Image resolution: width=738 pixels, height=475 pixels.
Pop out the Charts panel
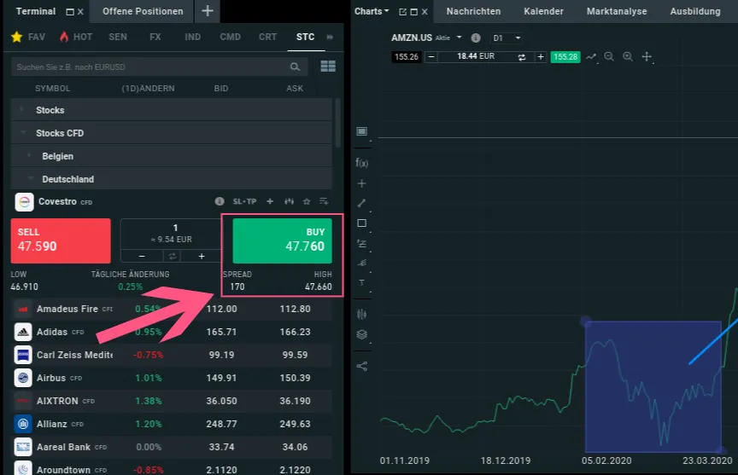coord(402,12)
